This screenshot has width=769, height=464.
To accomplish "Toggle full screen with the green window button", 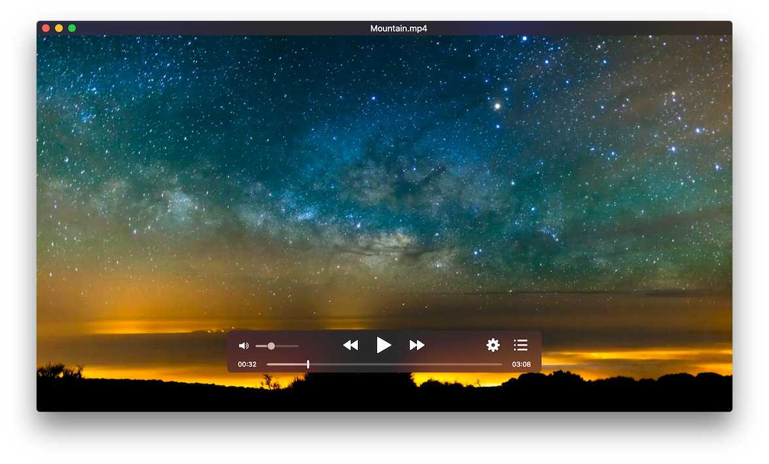I will [72, 28].
